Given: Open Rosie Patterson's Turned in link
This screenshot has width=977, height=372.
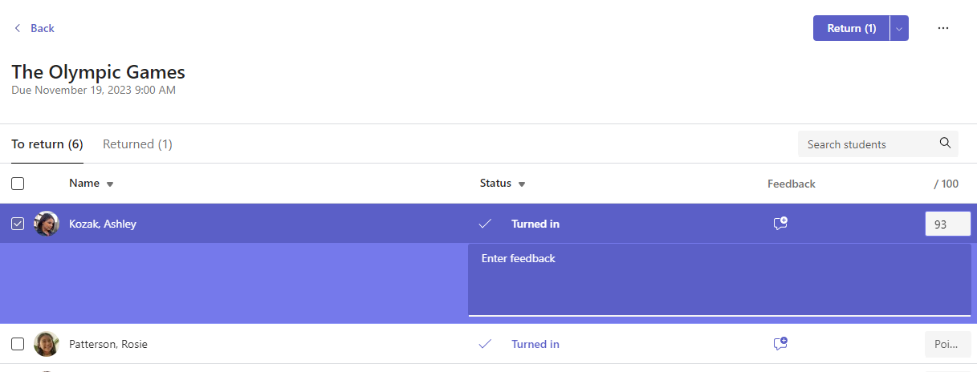Looking at the screenshot, I should pyautogui.click(x=535, y=344).
